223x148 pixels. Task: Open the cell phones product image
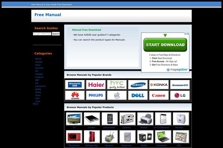pos(110,119)
